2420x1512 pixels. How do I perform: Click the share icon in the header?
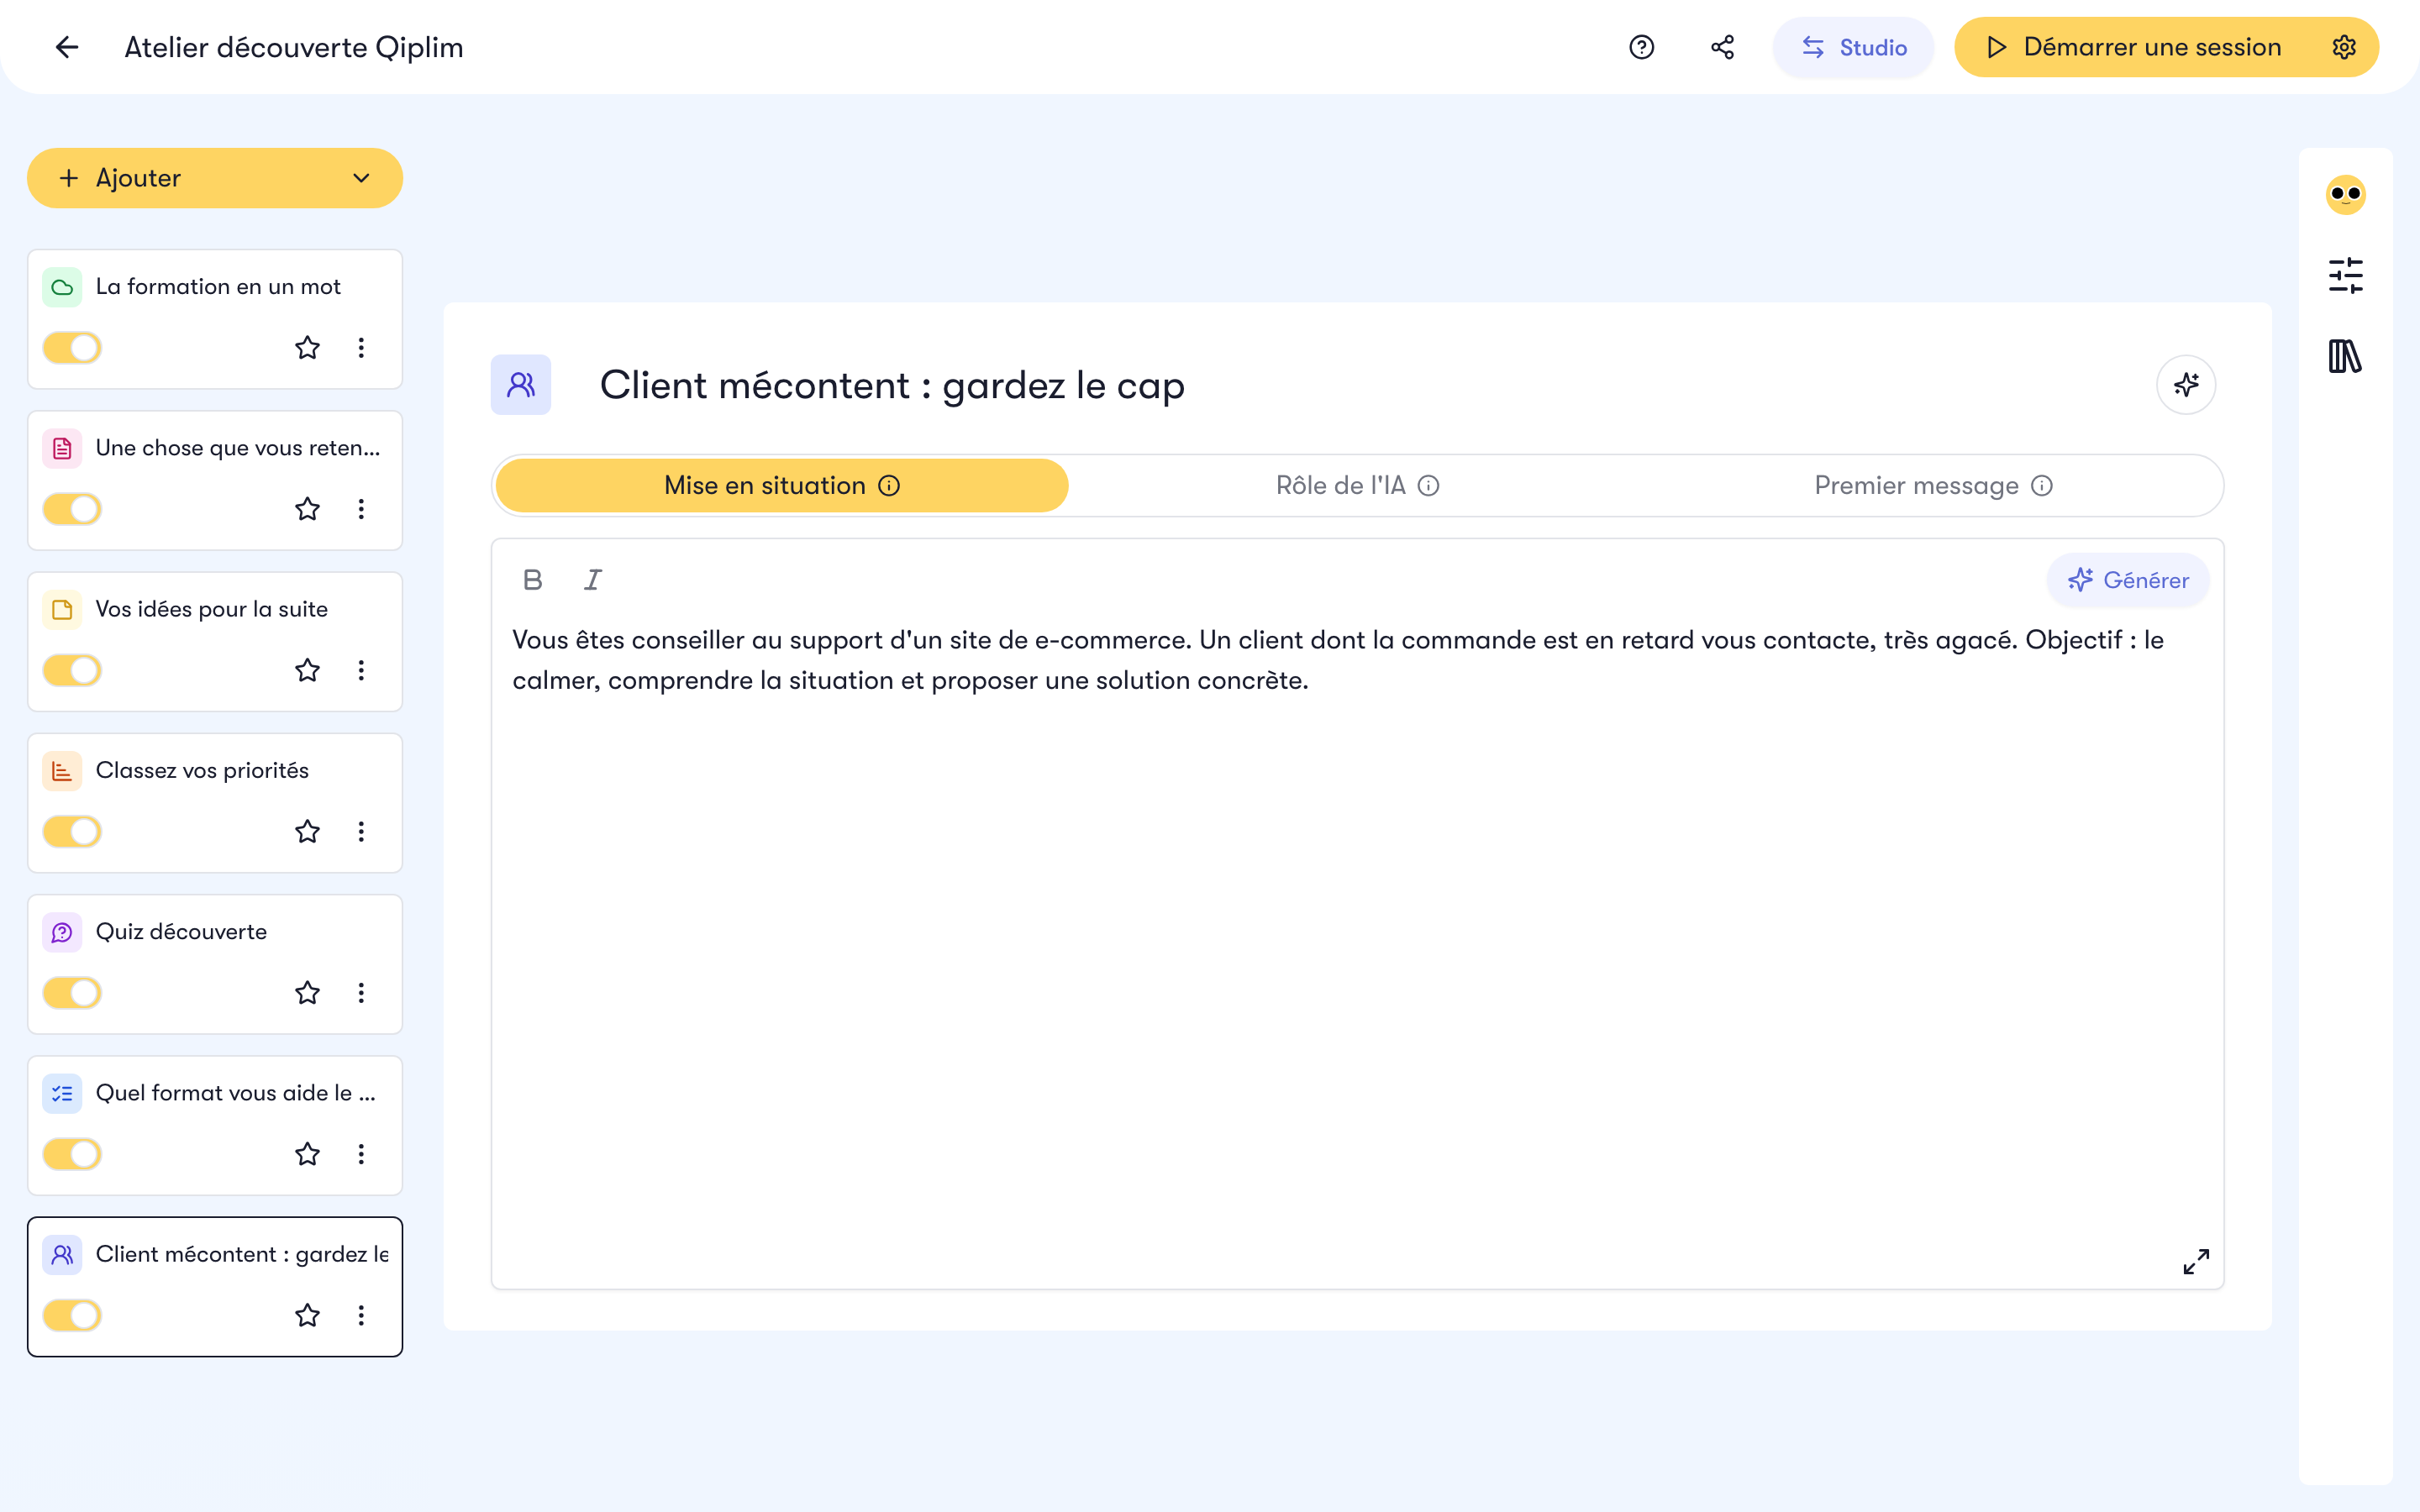pyautogui.click(x=1722, y=47)
